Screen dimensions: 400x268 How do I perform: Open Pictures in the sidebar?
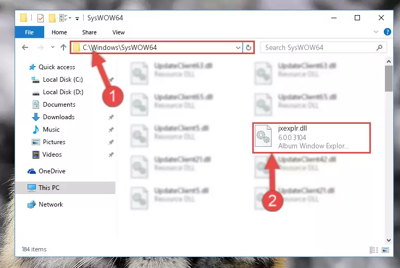(54, 142)
